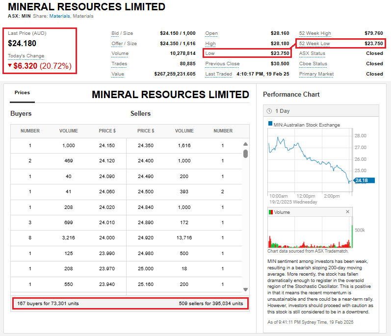This screenshot has width=391, height=336.
Task: Click the 52 Week High label
Action: 315,33
